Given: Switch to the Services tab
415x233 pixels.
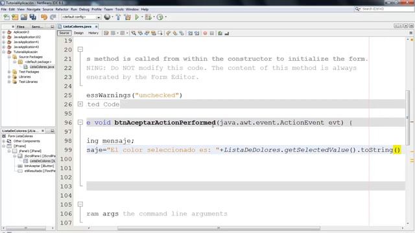Looking at the screenshot, I should coord(38,27).
